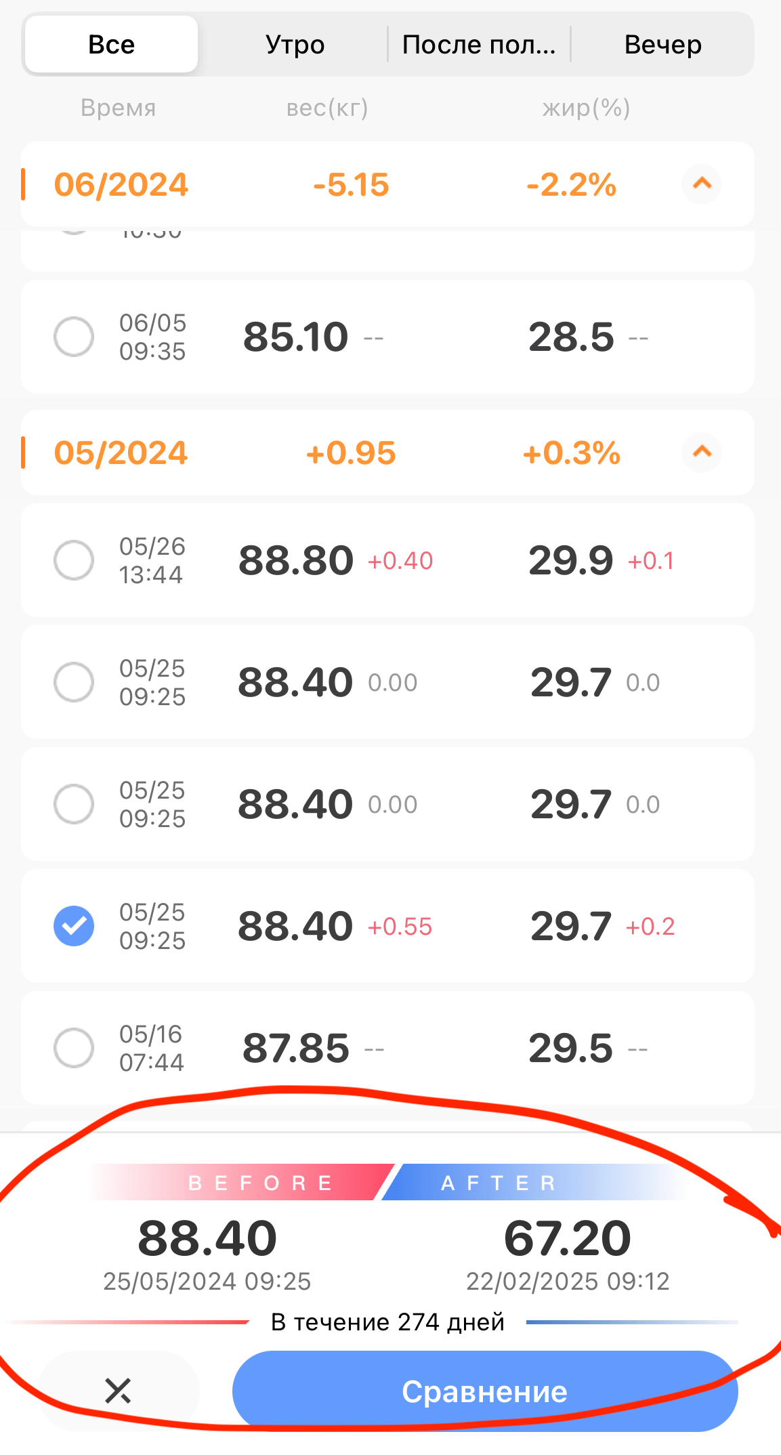Tap the Сравнение button
Image resolution: width=781 pixels, height=1455 pixels.
click(484, 1391)
